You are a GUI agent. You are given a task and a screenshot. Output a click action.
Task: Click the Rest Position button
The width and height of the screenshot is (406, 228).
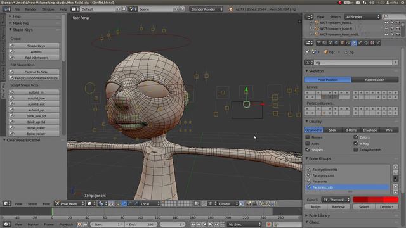click(375, 80)
